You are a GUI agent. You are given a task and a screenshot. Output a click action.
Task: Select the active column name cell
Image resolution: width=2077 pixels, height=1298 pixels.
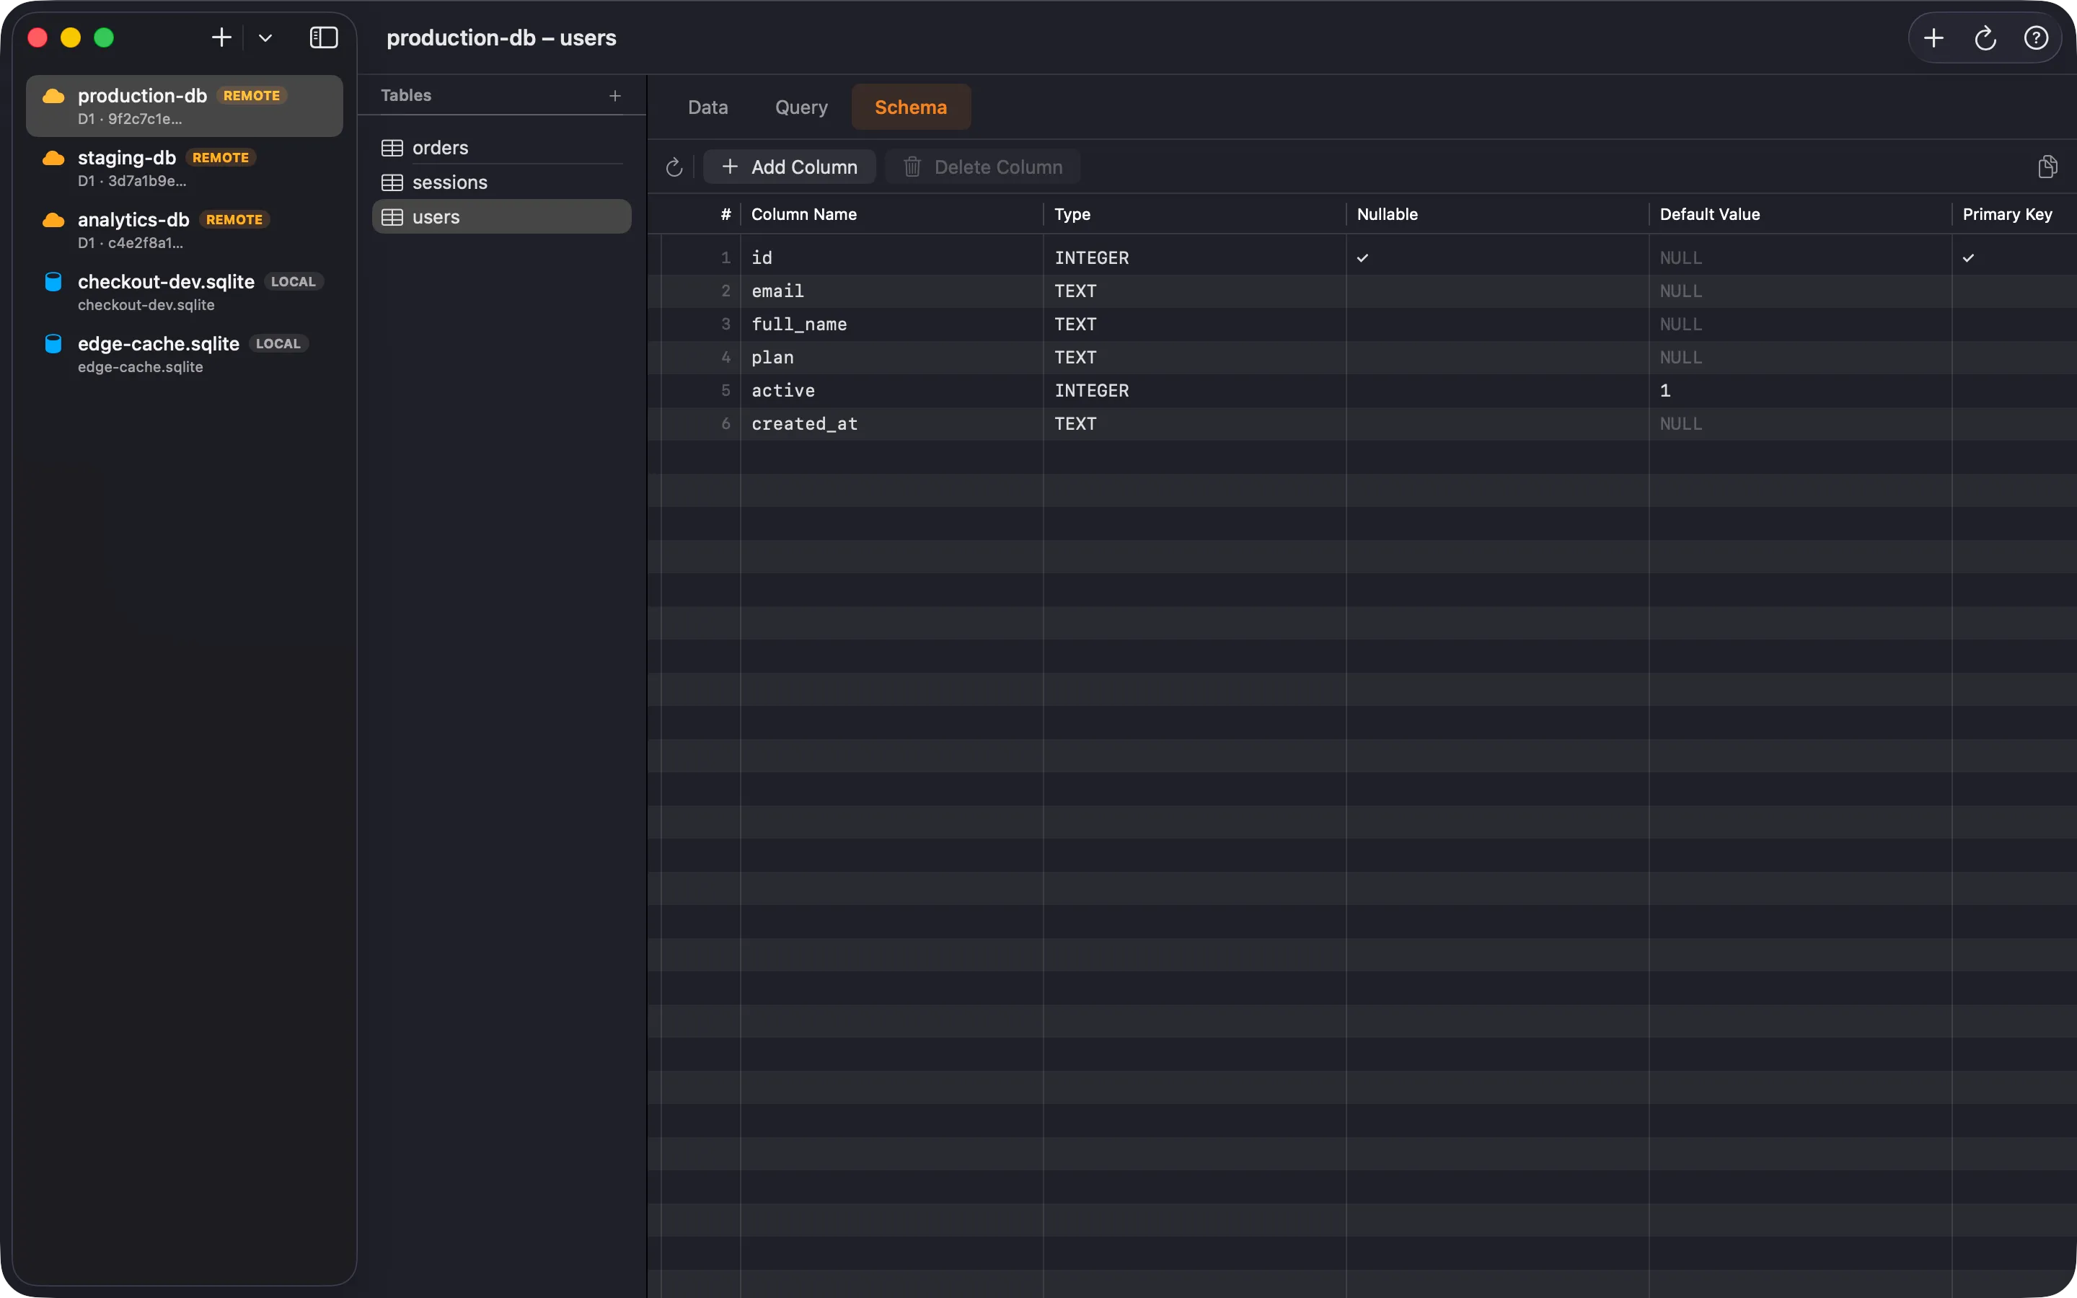point(891,391)
